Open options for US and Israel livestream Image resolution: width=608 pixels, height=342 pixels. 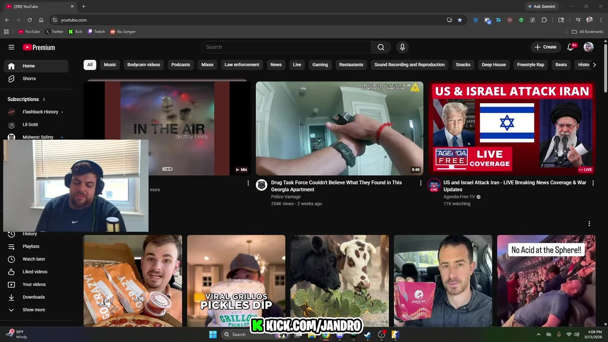click(x=593, y=183)
